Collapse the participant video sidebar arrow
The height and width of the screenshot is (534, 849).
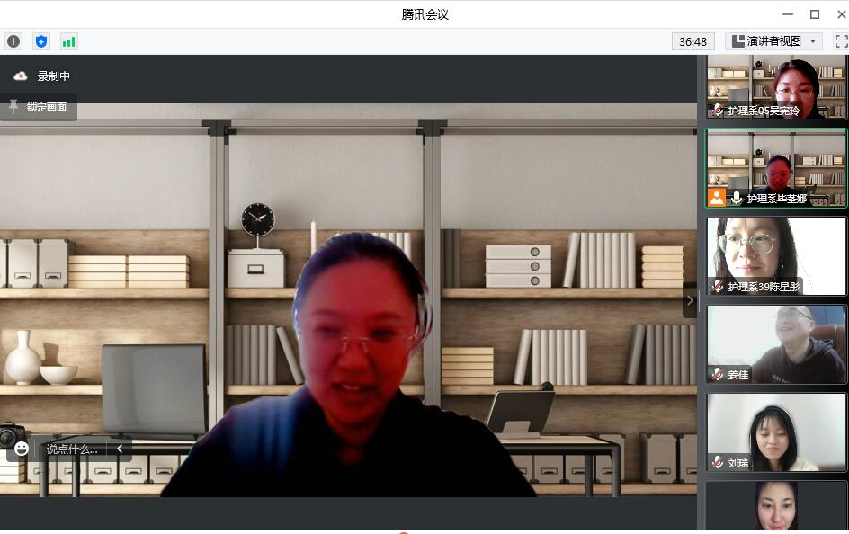click(x=690, y=300)
